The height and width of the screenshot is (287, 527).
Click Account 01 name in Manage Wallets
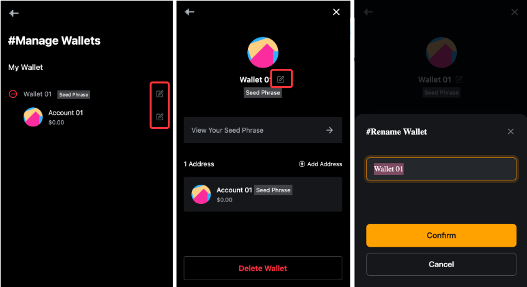click(65, 113)
